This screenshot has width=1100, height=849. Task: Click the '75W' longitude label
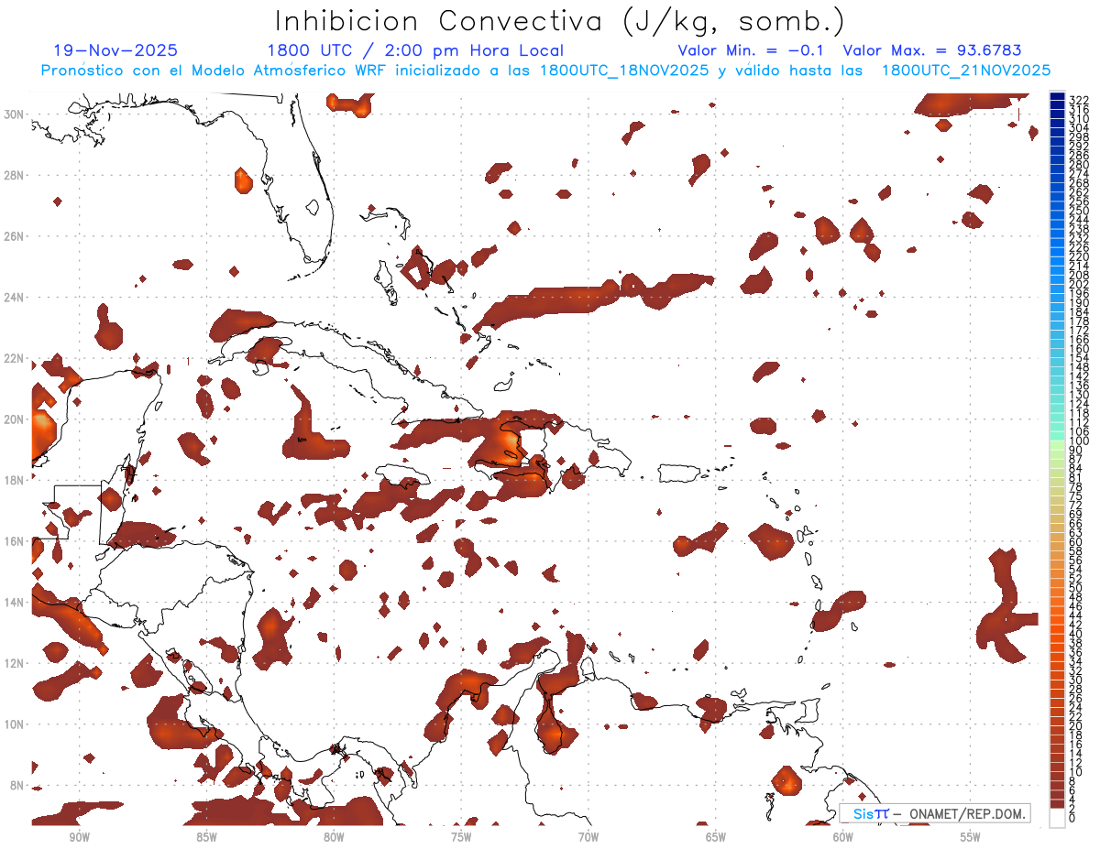(461, 837)
